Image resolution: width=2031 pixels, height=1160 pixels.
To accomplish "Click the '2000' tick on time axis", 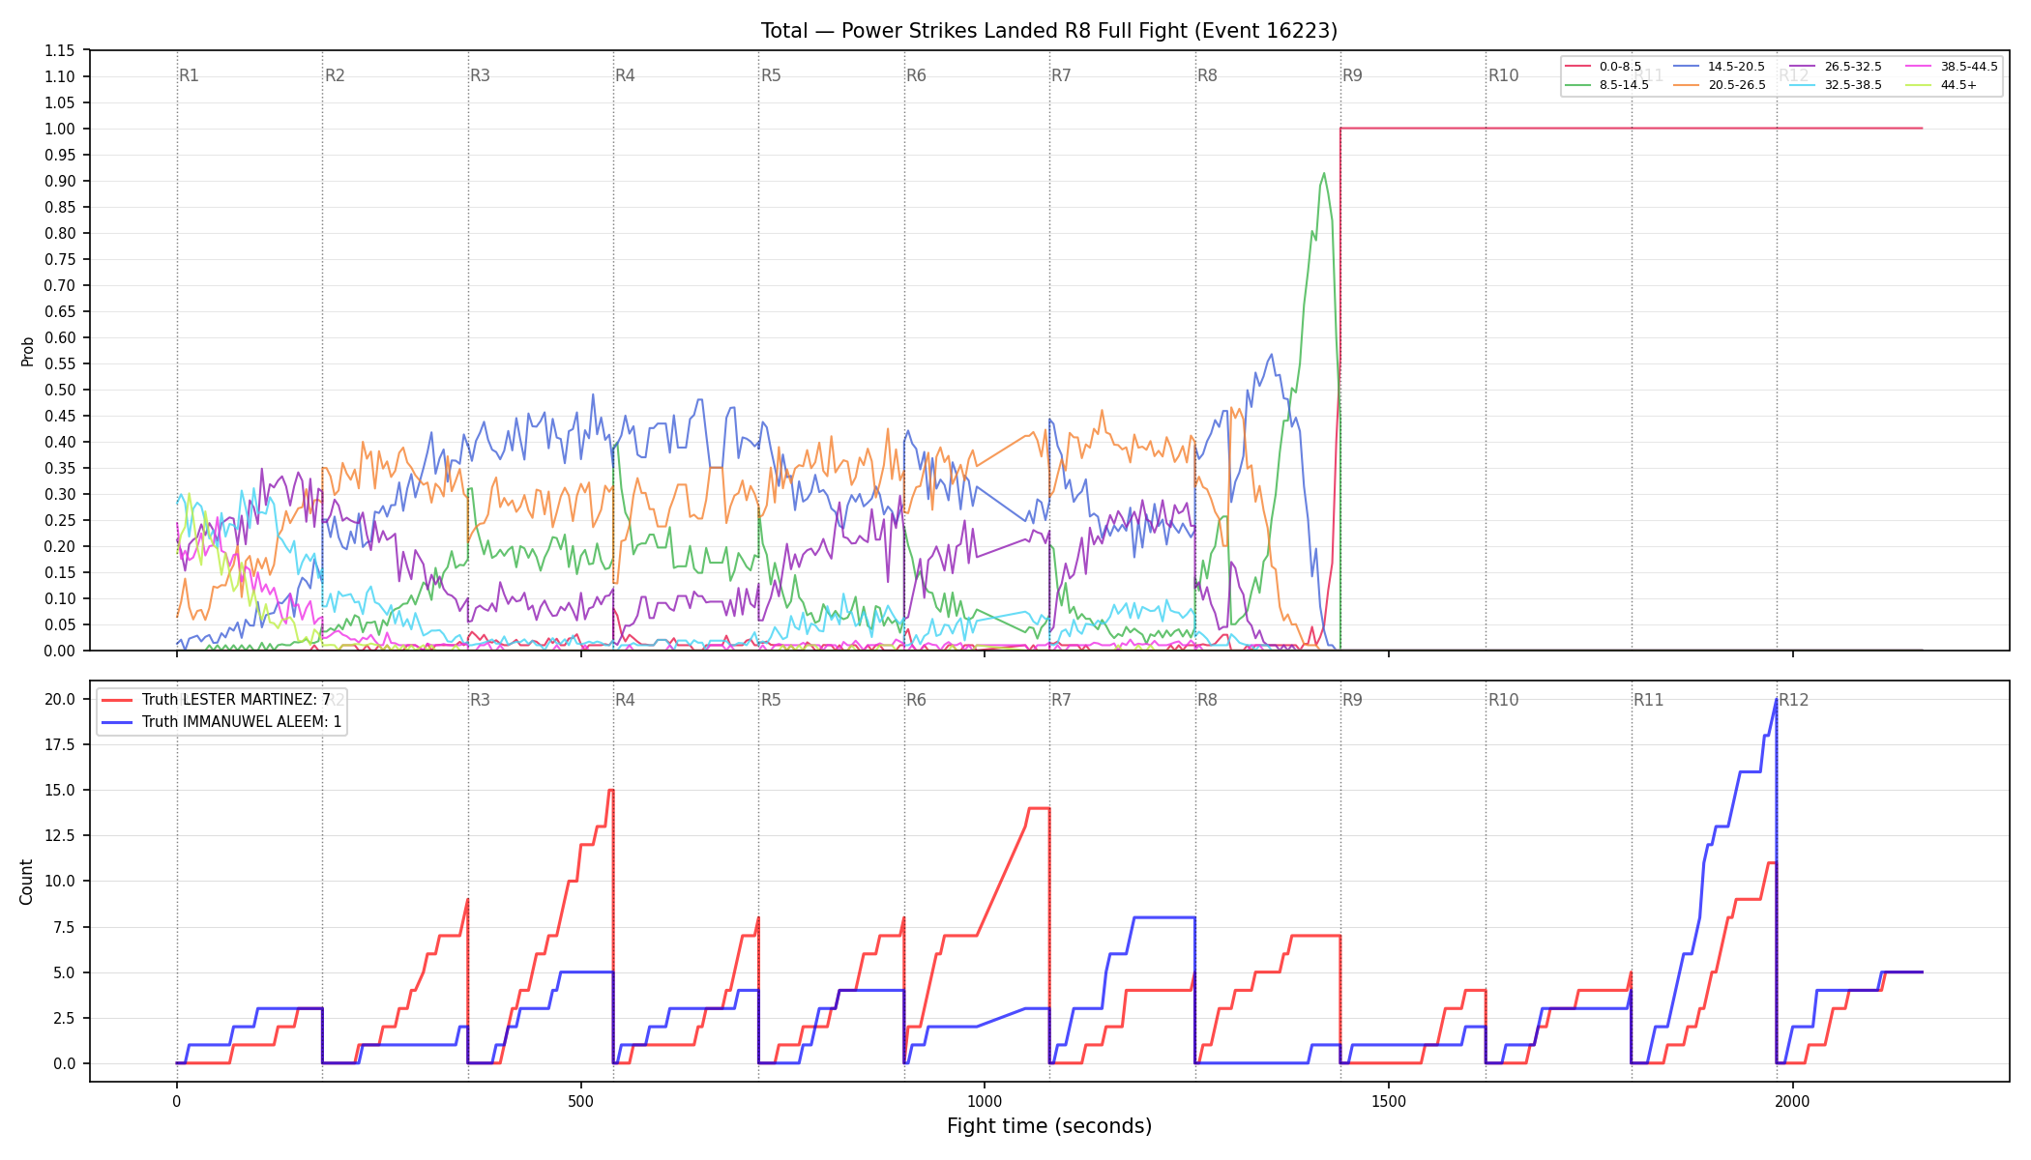I will coord(1793,1101).
